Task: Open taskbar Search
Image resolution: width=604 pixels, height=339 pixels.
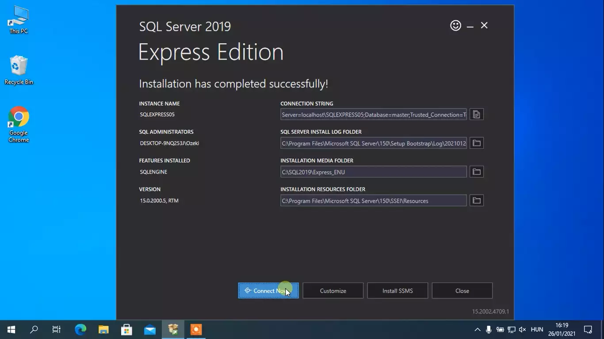Action: 34,329
